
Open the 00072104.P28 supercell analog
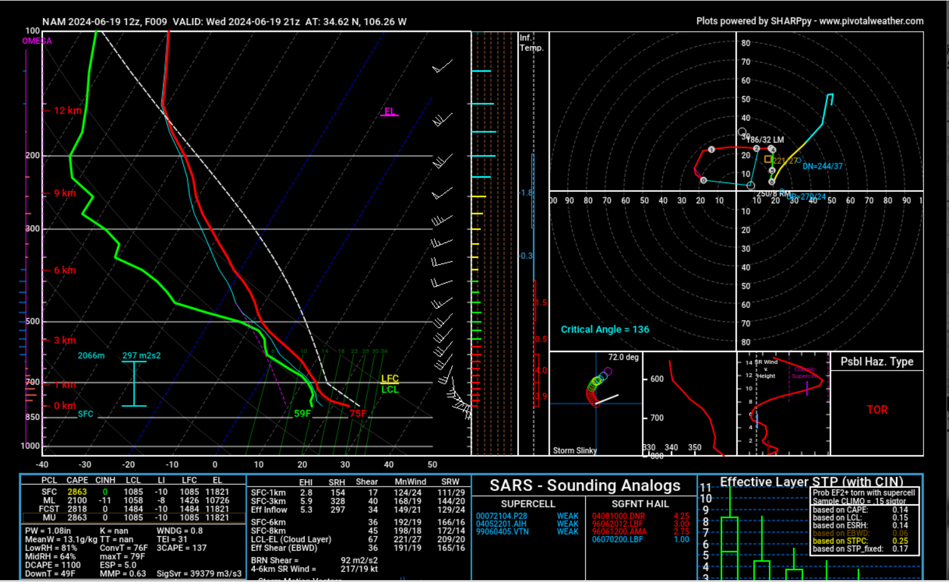point(502,516)
